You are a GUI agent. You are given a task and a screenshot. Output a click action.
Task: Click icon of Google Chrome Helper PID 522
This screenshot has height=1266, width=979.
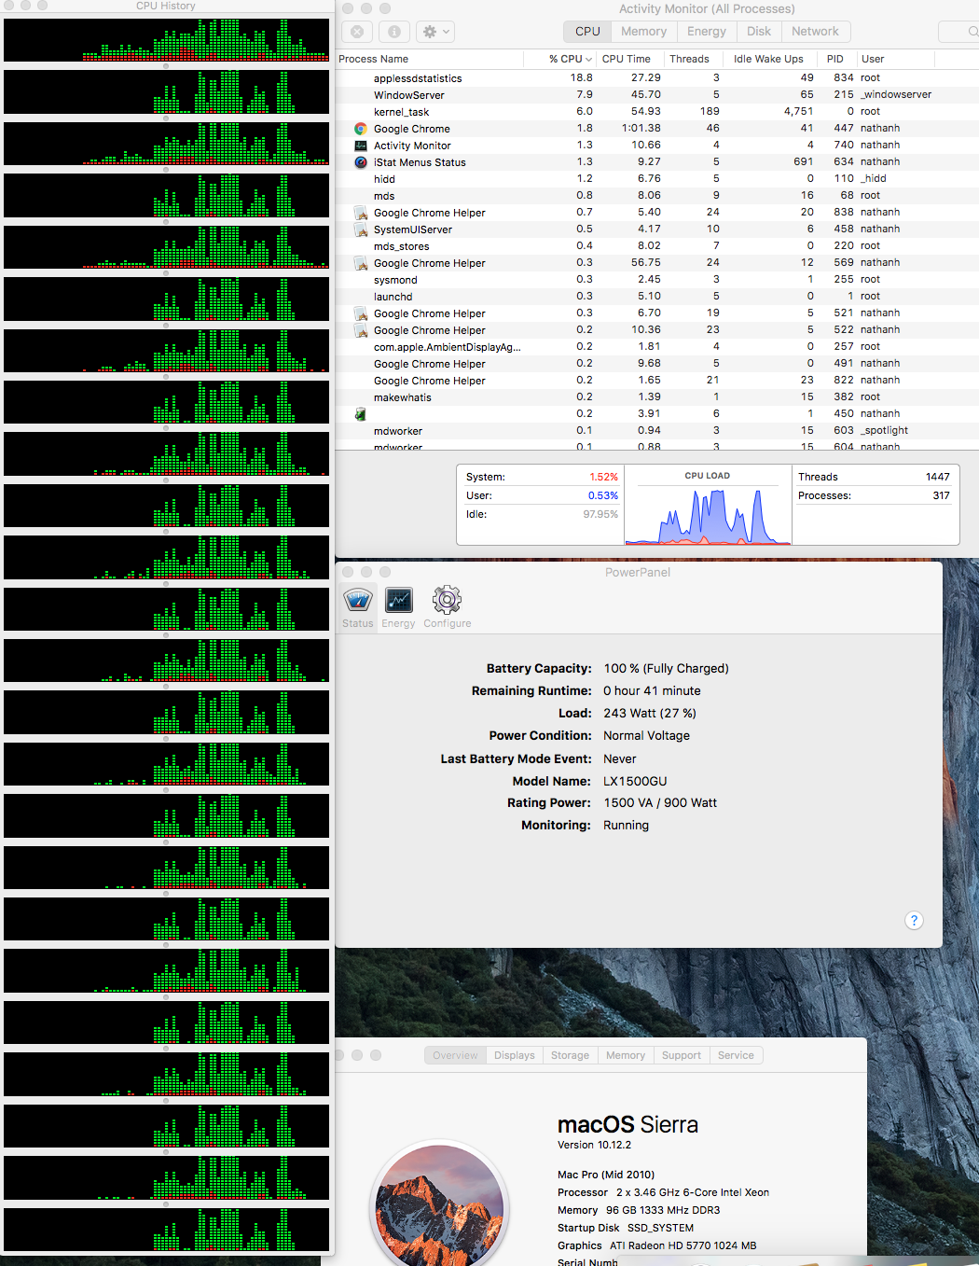coord(361,330)
